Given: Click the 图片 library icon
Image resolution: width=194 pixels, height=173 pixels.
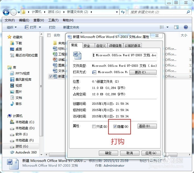Looking at the screenshot, I should tap(12, 92).
